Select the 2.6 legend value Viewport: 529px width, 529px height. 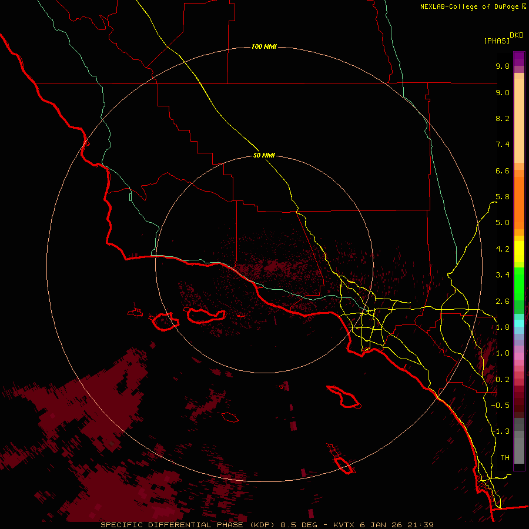click(x=503, y=302)
